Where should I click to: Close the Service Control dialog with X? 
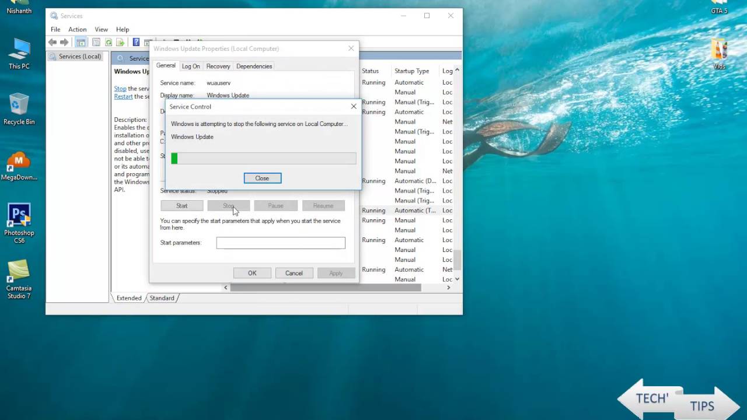coord(354,107)
